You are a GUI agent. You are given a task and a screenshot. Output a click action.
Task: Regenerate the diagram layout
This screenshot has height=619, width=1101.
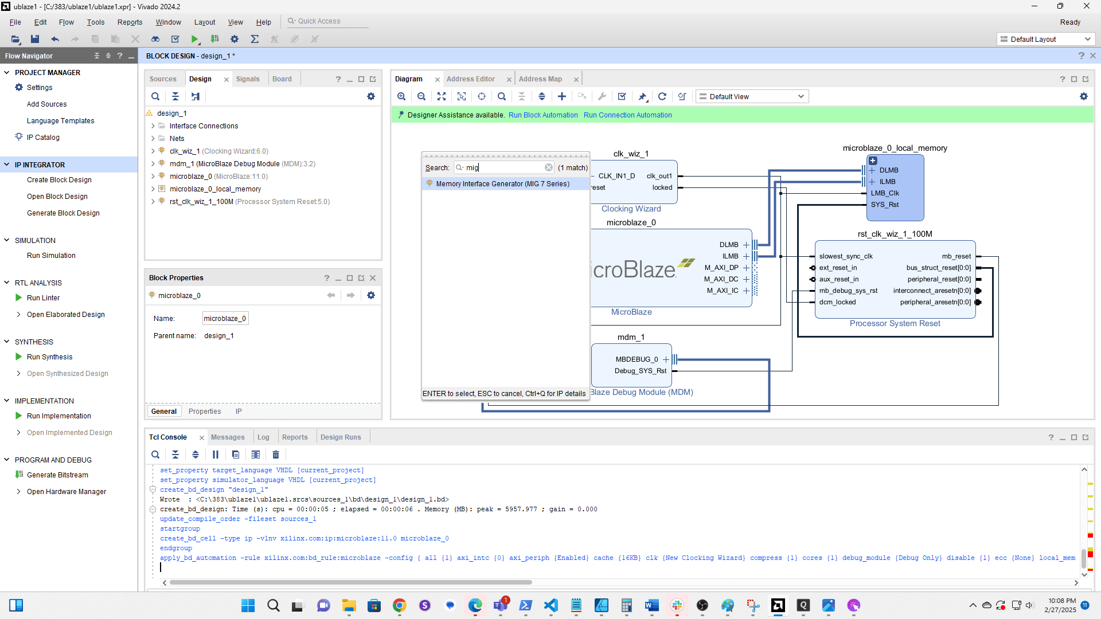pos(662,96)
